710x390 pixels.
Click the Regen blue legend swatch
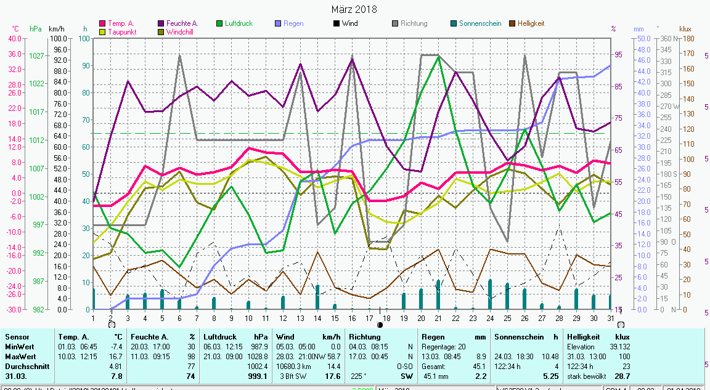point(278,23)
